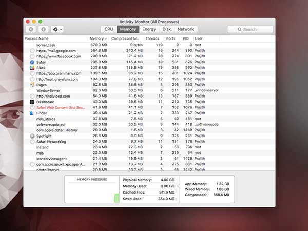Select the com.apple.Safari.History process

[149, 130]
